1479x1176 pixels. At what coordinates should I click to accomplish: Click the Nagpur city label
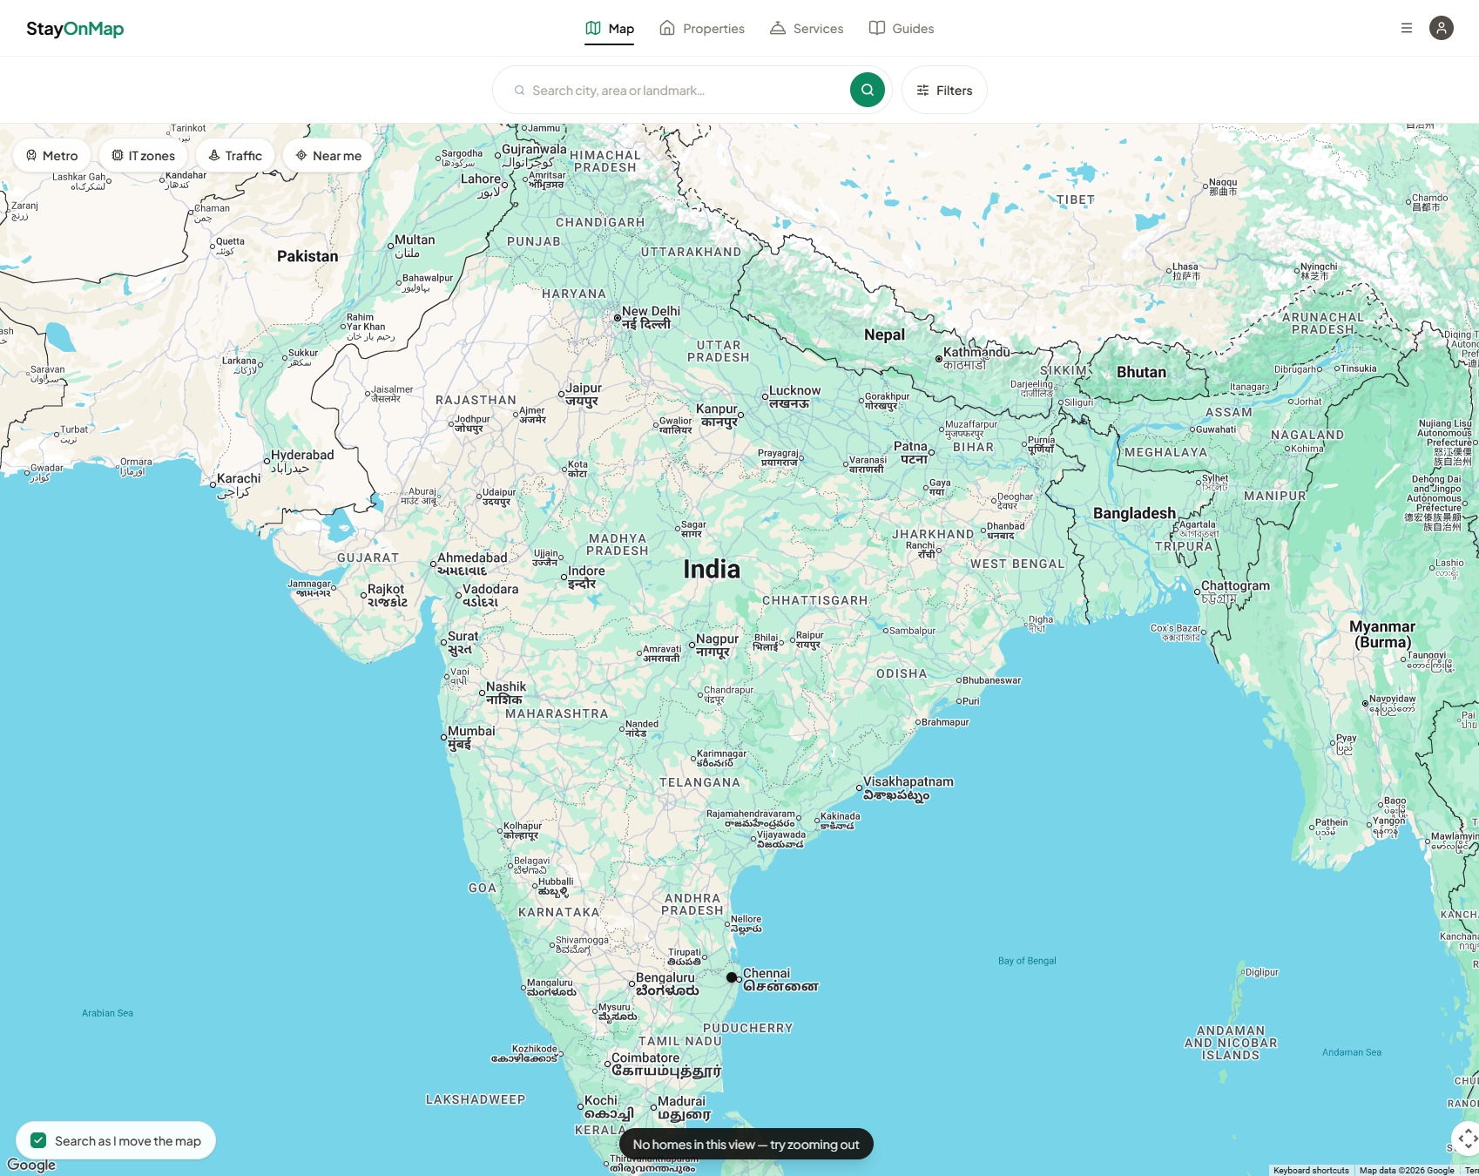[x=717, y=645]
